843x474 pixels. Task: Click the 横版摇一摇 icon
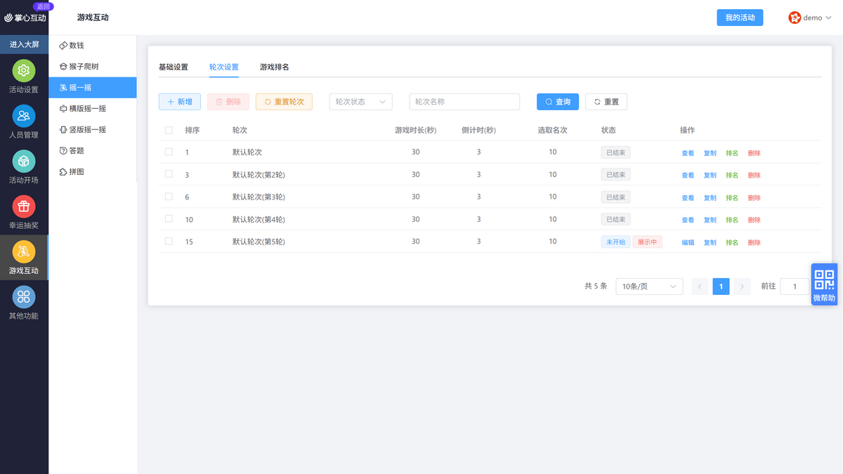click(x=63, y=109)
